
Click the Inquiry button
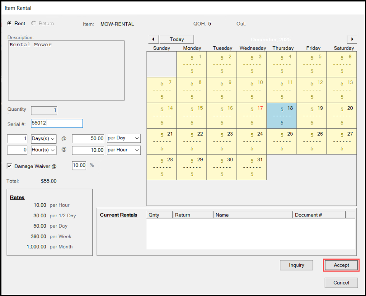[x=296, y=265]
